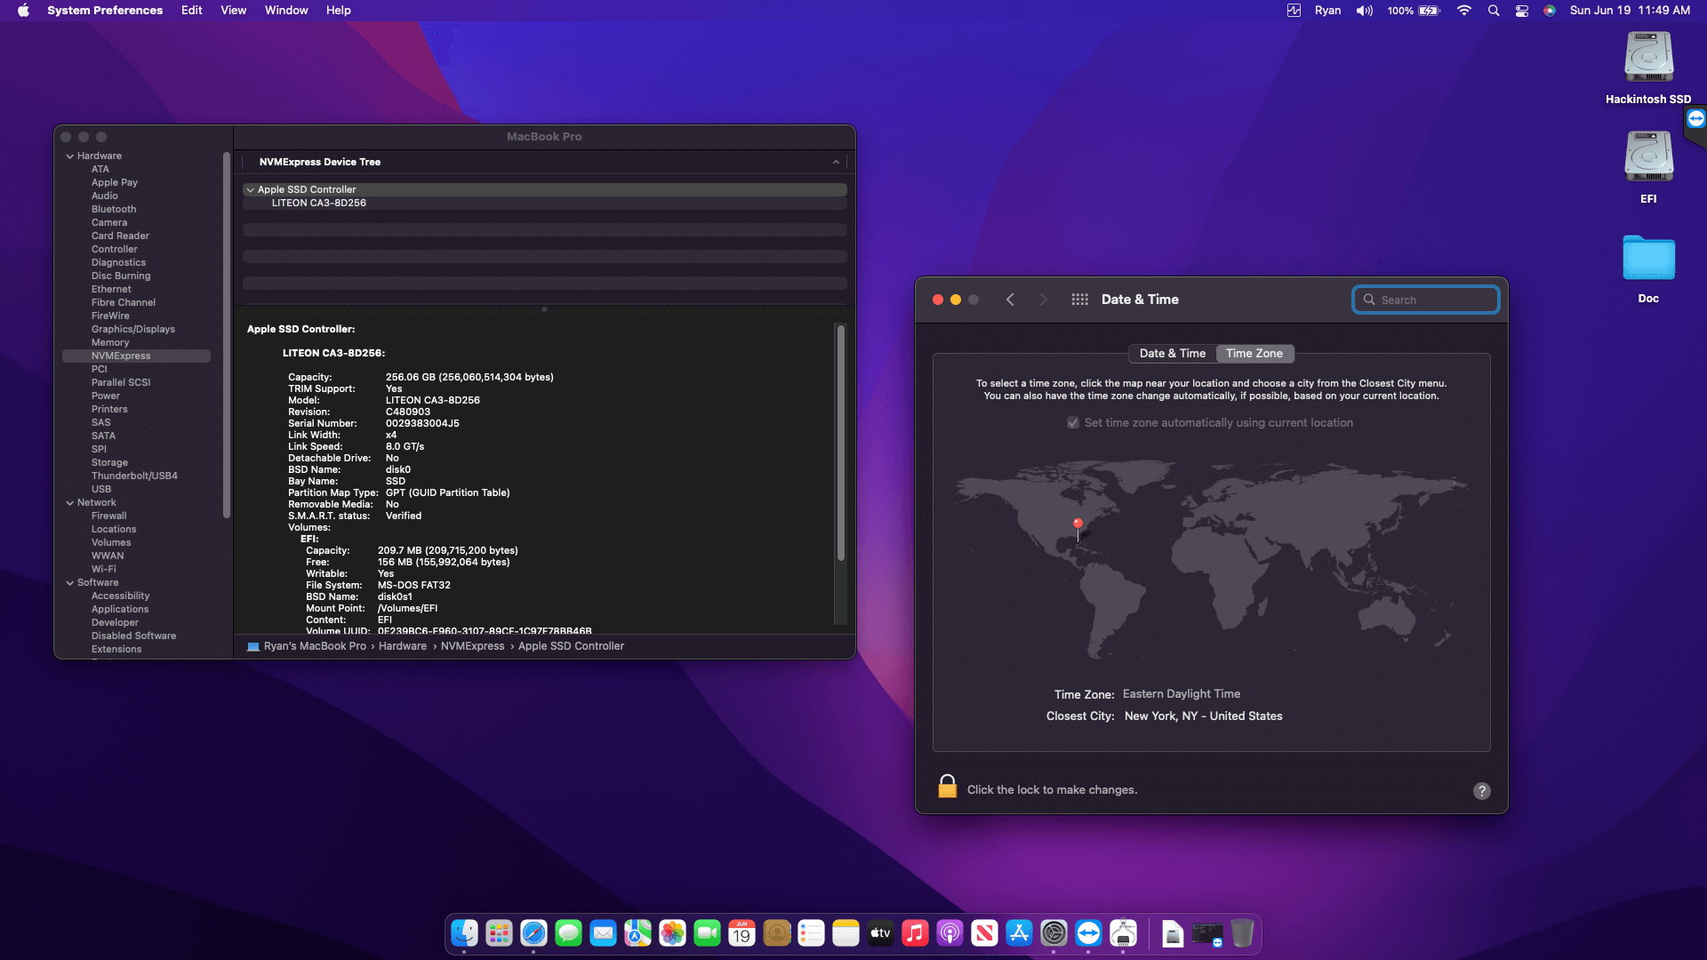Activate Siri from the menu bar

pyautogui.click(x=1550, y=11)
